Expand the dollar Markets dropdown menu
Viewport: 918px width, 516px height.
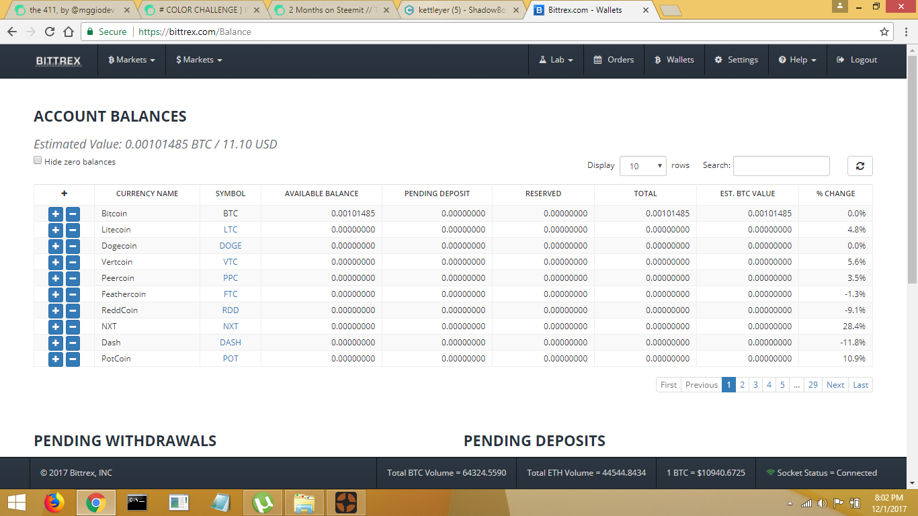(199, 60)
